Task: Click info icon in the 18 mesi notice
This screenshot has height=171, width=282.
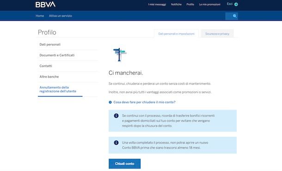Action: click(116, 143)
